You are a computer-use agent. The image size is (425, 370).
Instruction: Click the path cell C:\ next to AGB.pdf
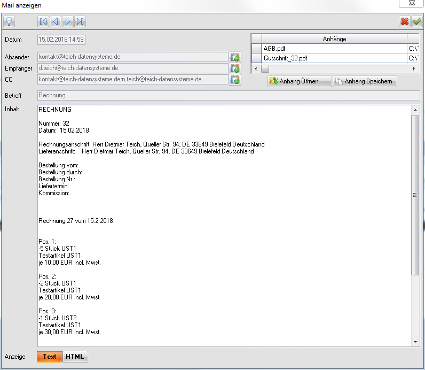pyautogui.click(x=413, y=49)
